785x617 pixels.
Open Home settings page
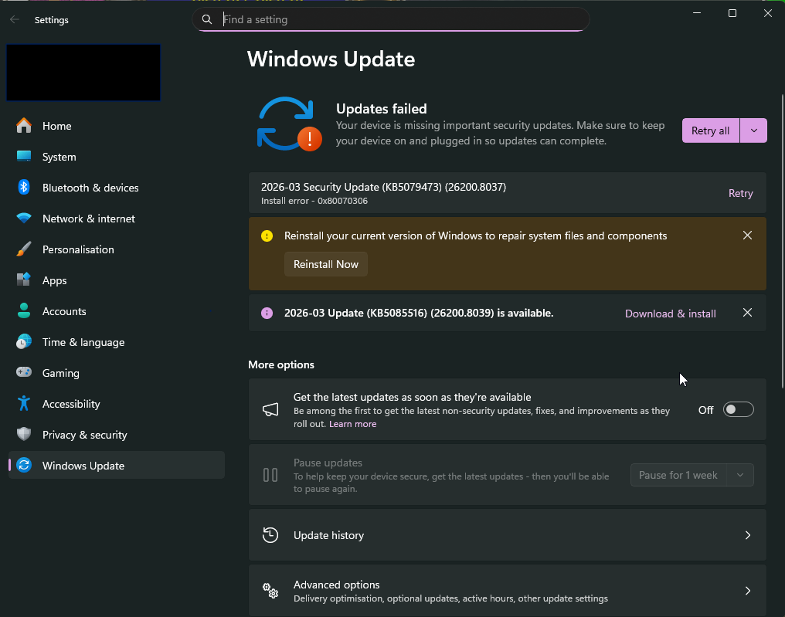coord(117,126)
